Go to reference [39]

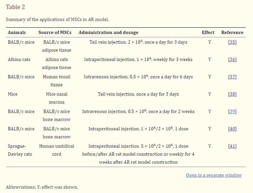[x=232, y=111]
